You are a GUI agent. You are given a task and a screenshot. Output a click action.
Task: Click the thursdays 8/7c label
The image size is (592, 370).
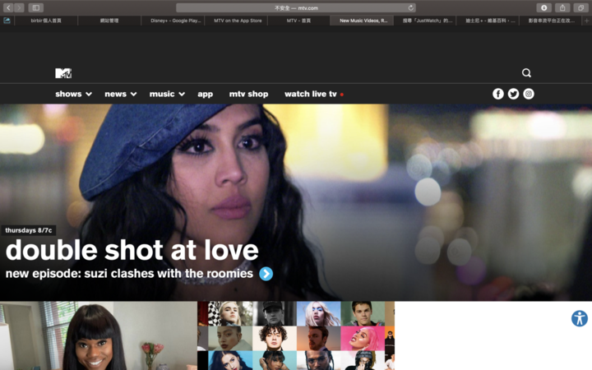(29, 230)
